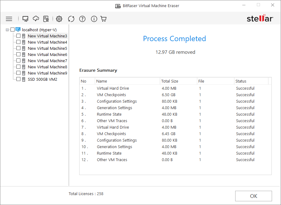The width and height of the screenshot is (281, 205).
Task: Click the 'Erasure Summary' heading
Action: click(x=98, y=70)
